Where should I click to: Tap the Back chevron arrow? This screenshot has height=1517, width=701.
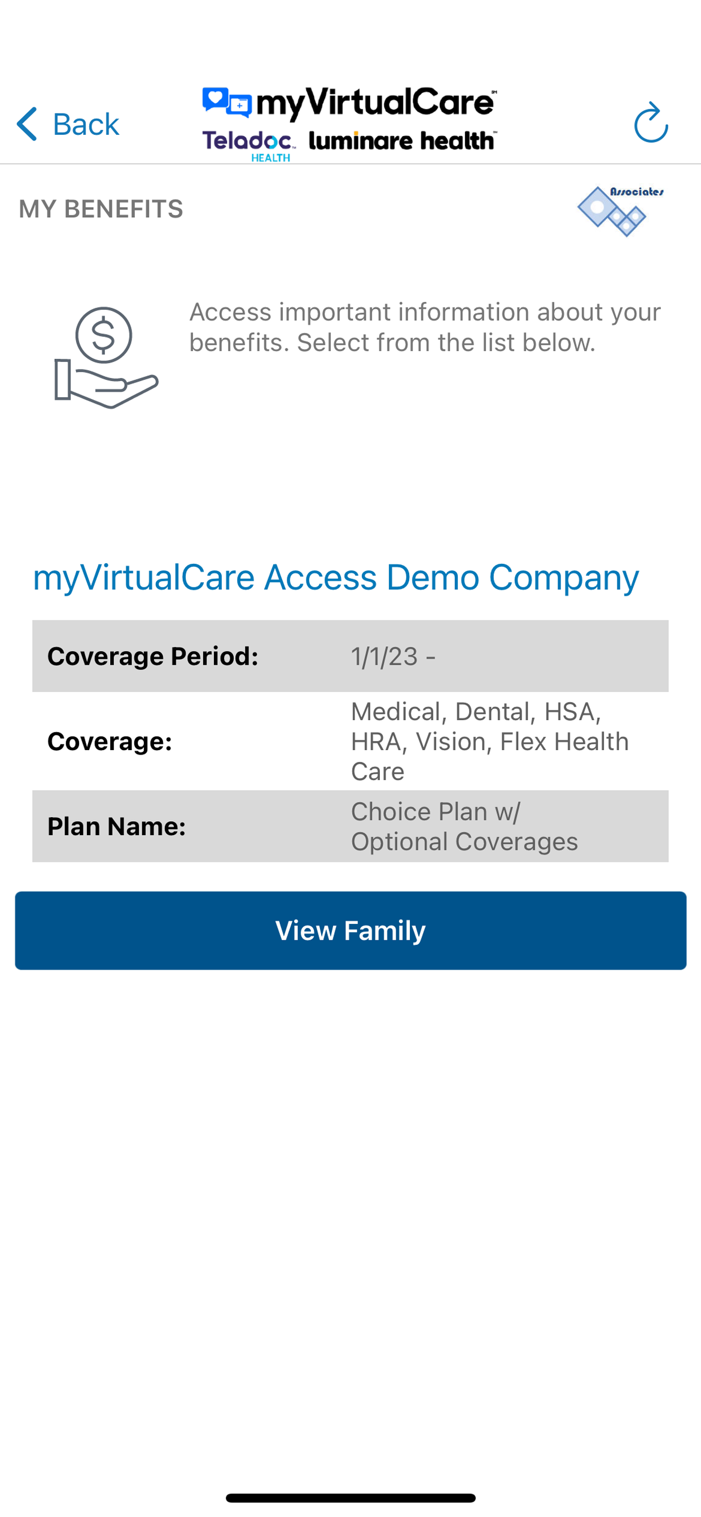27,124
